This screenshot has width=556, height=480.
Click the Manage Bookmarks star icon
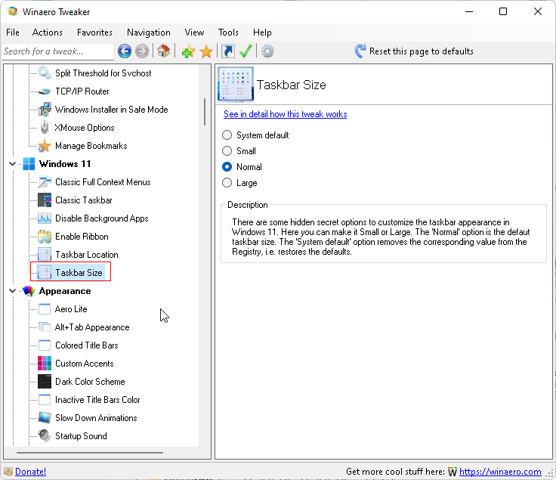click(45, 146)
